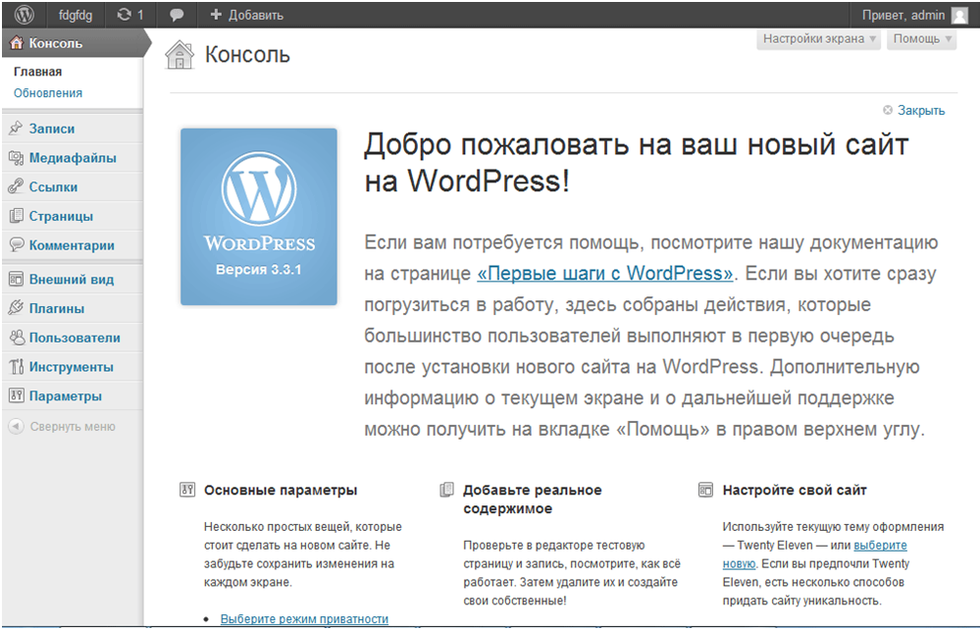Open the comments bubble icon in admin bar
The image size is (980, 630).
pos(177,15)
